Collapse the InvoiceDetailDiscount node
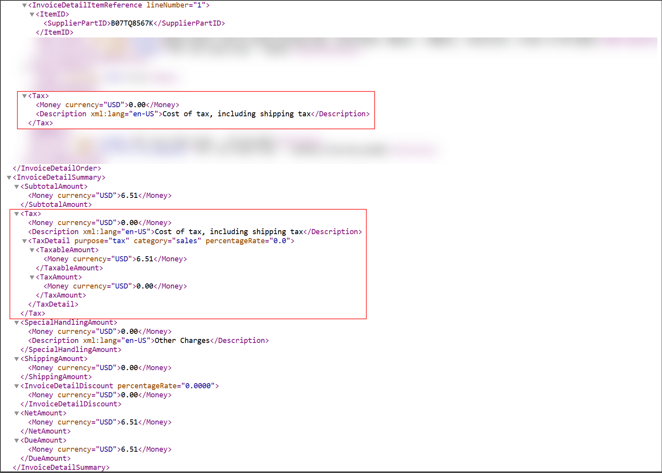 click(17, 386)
